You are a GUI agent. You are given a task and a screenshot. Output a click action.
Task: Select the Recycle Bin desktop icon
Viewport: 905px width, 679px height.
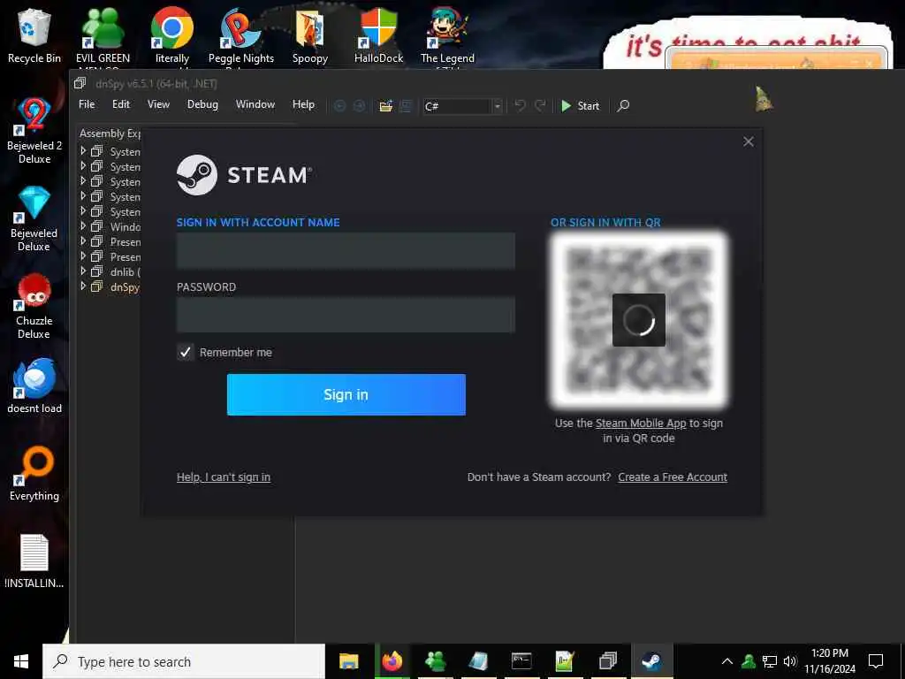pos(34,35)
